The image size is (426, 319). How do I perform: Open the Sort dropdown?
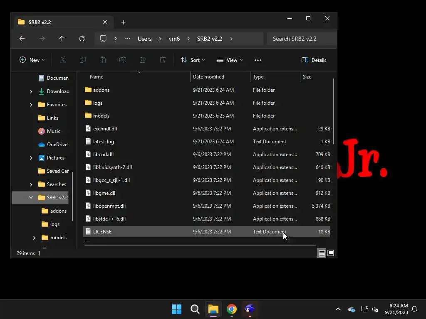[x=193, y=60]
